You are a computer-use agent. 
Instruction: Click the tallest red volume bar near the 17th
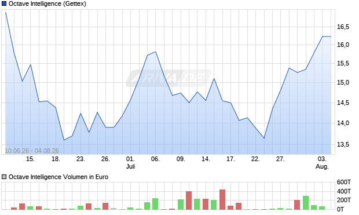pos(222,199)
